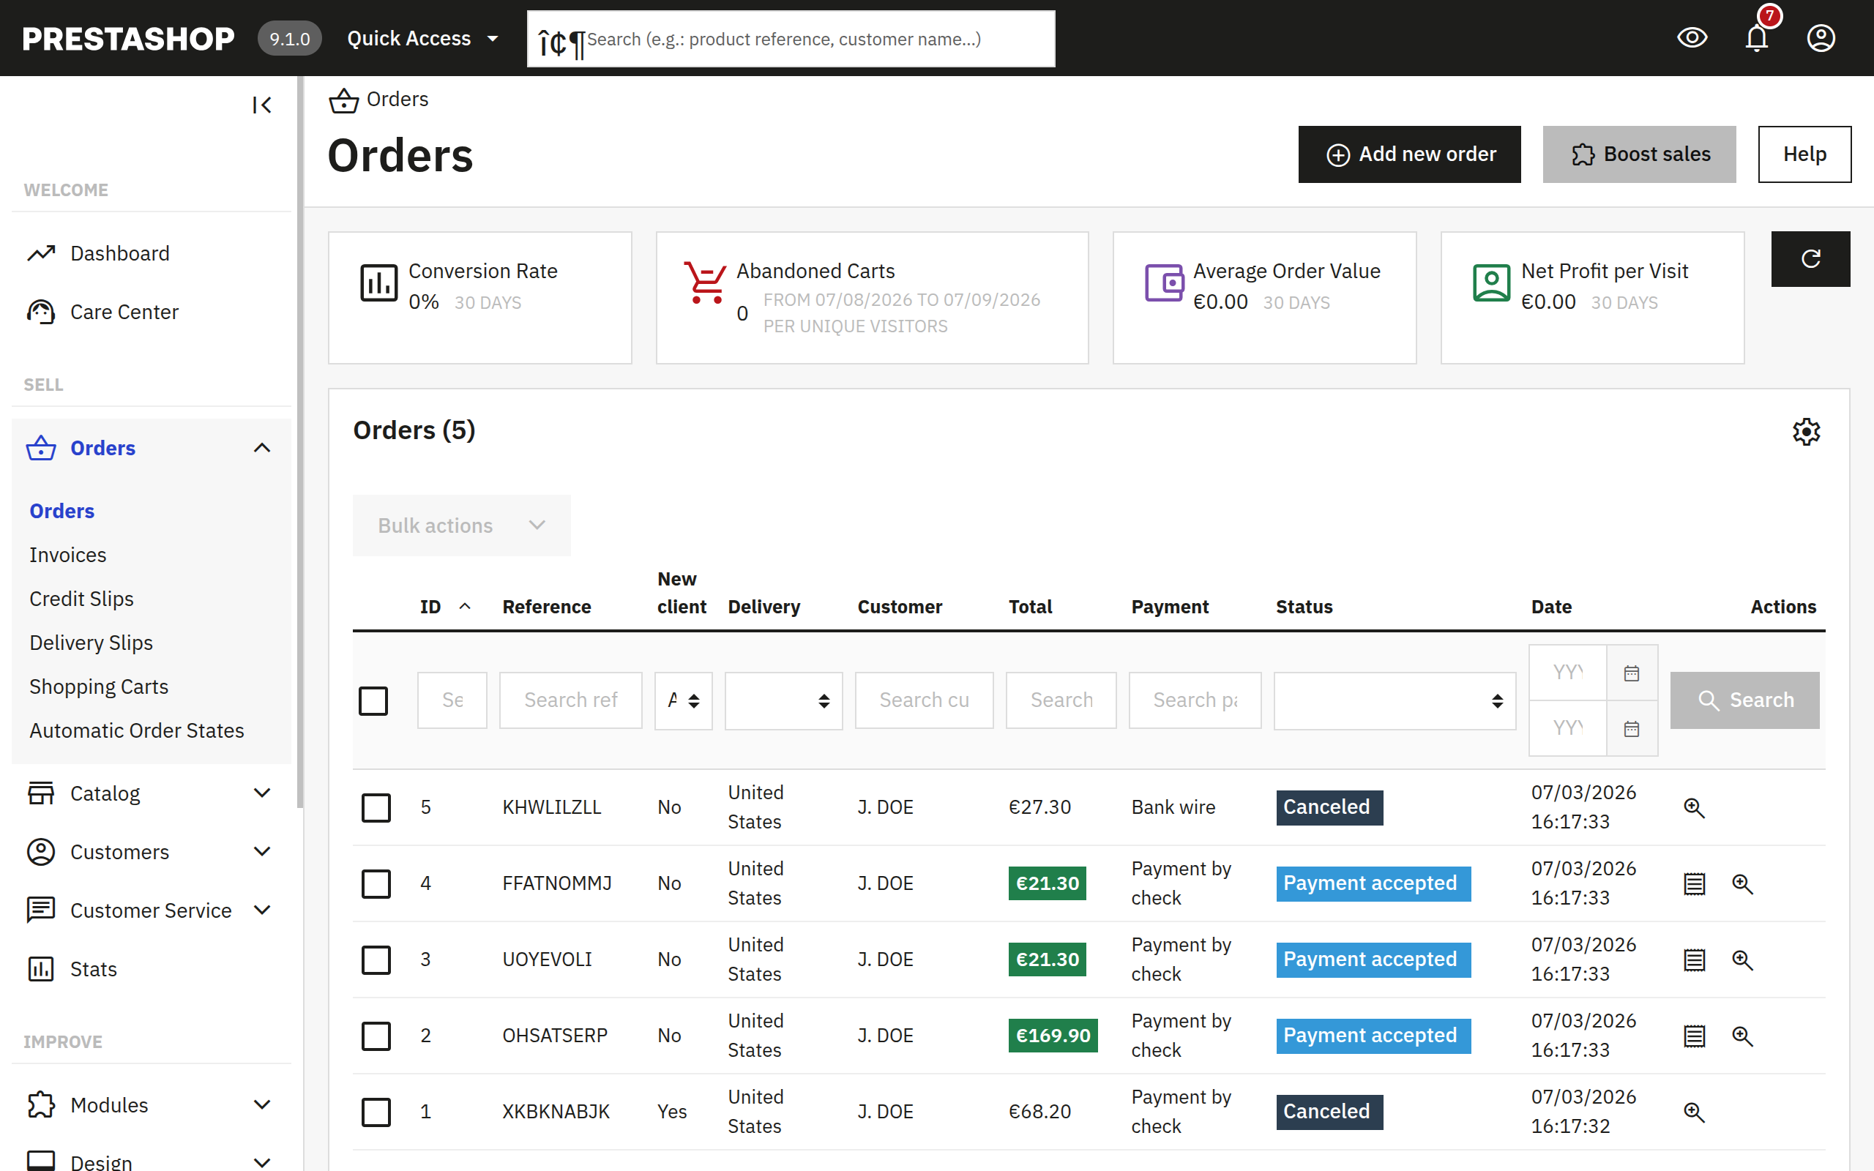Screen dimensions: 1874x1171
Task: Click the Add new order button
Action: pyautogui.click(x=1408, y=154)
